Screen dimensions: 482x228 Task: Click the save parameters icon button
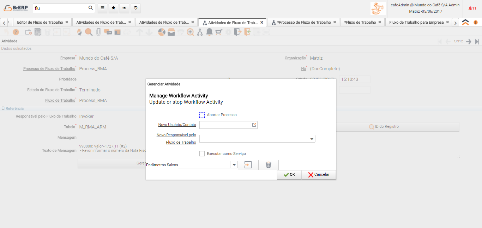(248, 165)
